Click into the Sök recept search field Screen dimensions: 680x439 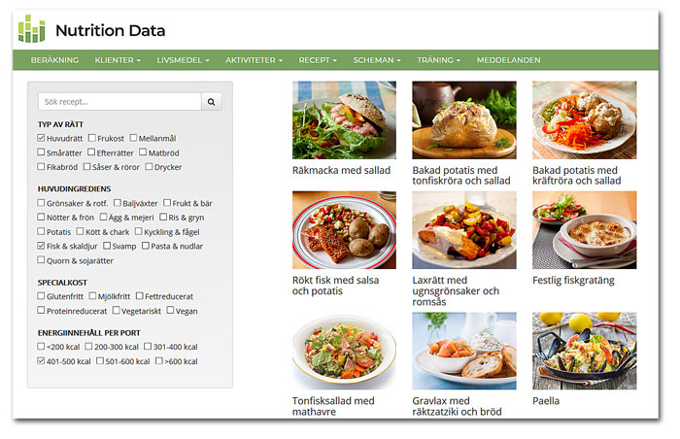(119, 101)
